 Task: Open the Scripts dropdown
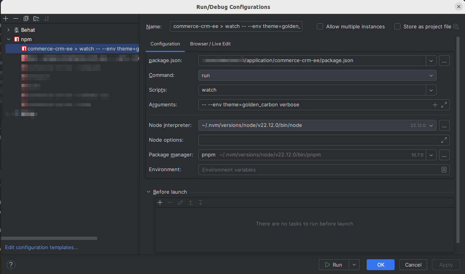click(431, 90)
